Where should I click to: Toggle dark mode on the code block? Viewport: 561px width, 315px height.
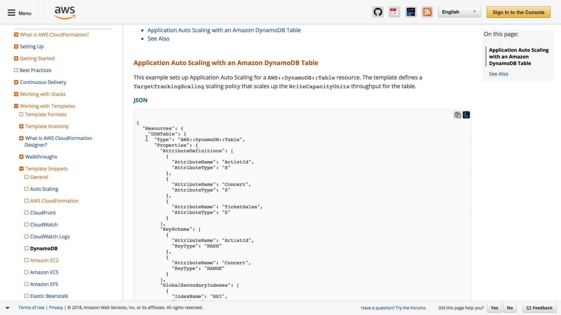pos(466,115)
